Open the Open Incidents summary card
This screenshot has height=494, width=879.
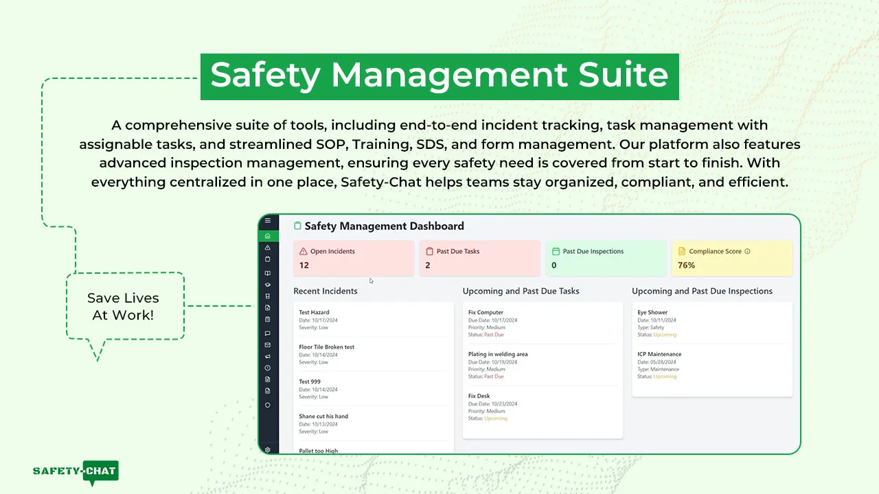[353, 258]
